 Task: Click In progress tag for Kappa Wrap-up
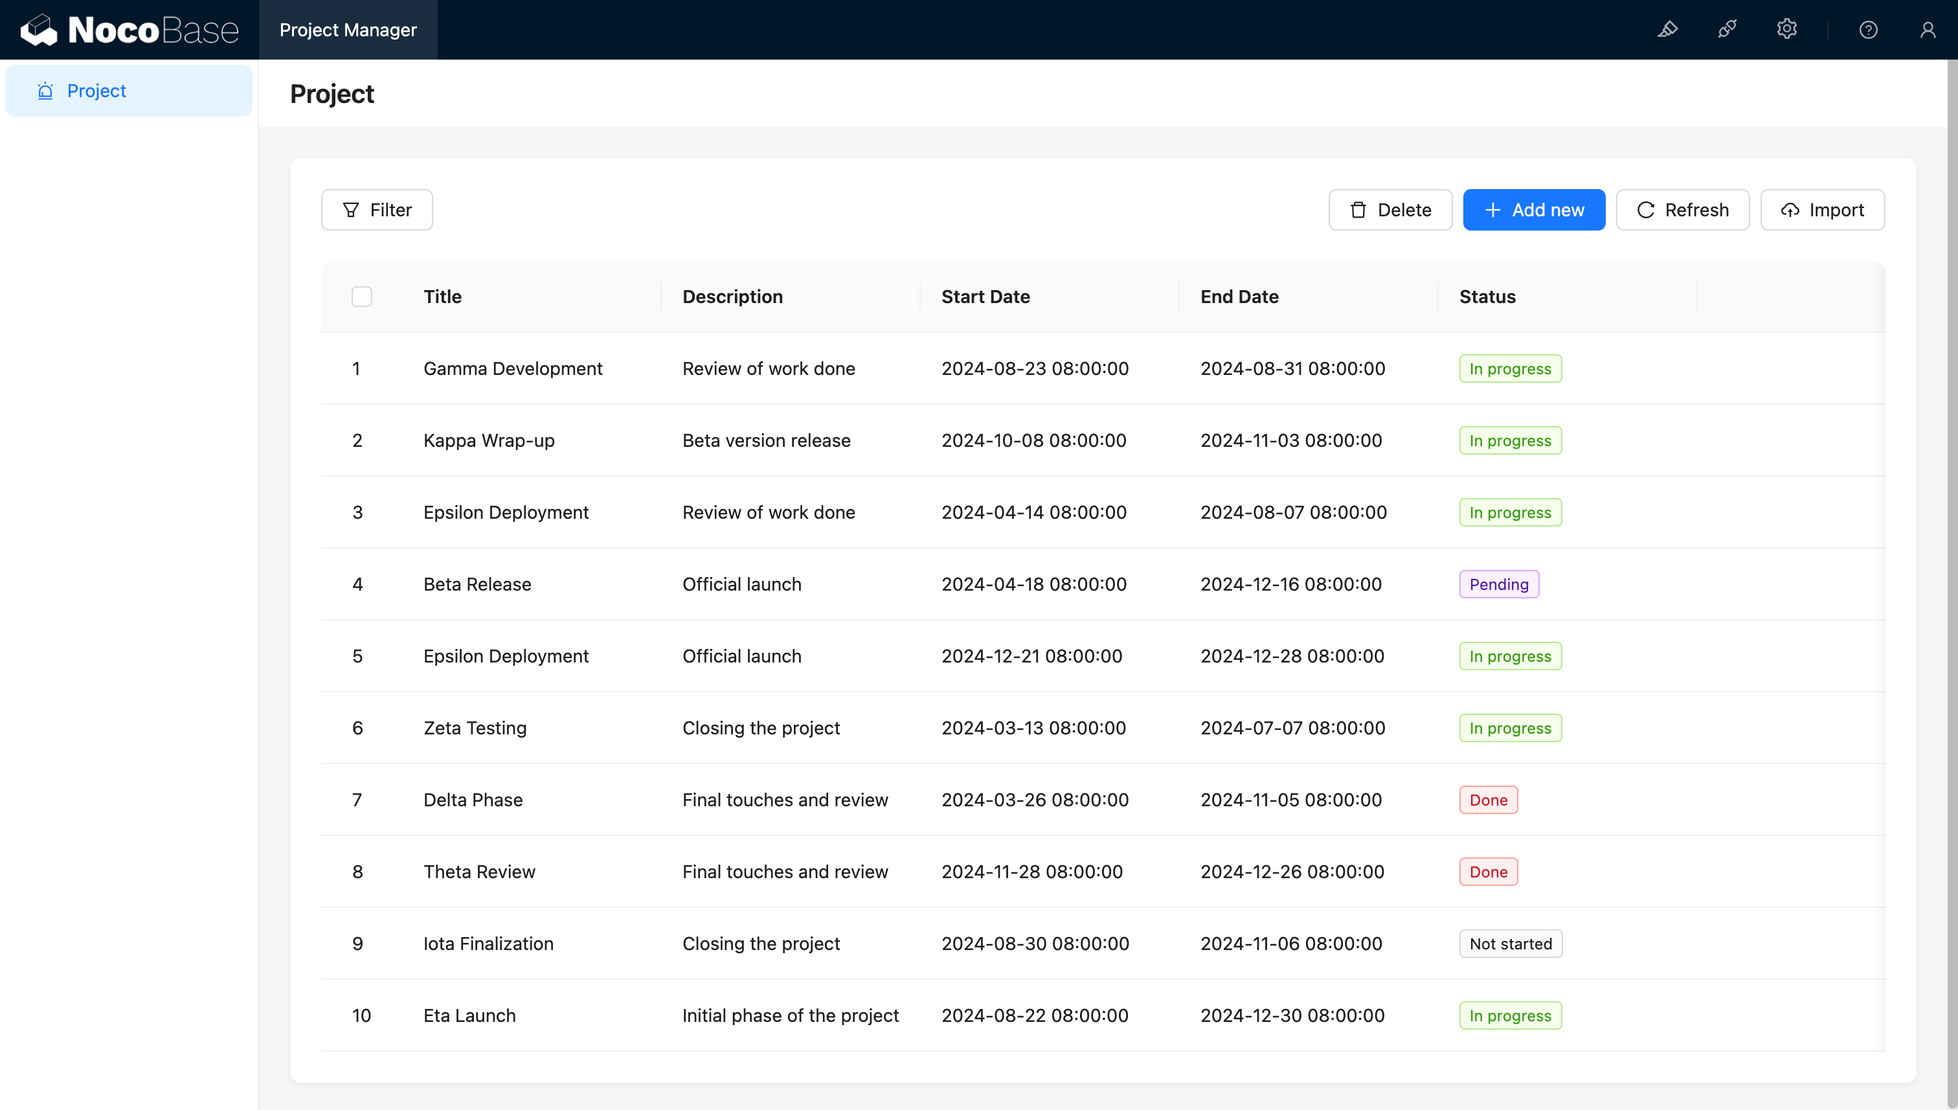point(1510,440)
